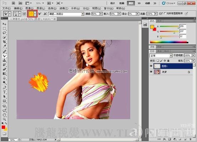The height and width of the screenshot is (142, 197).
Task: Open the 不透明度 opacity arrow
Action: click(x=193, y=55)
